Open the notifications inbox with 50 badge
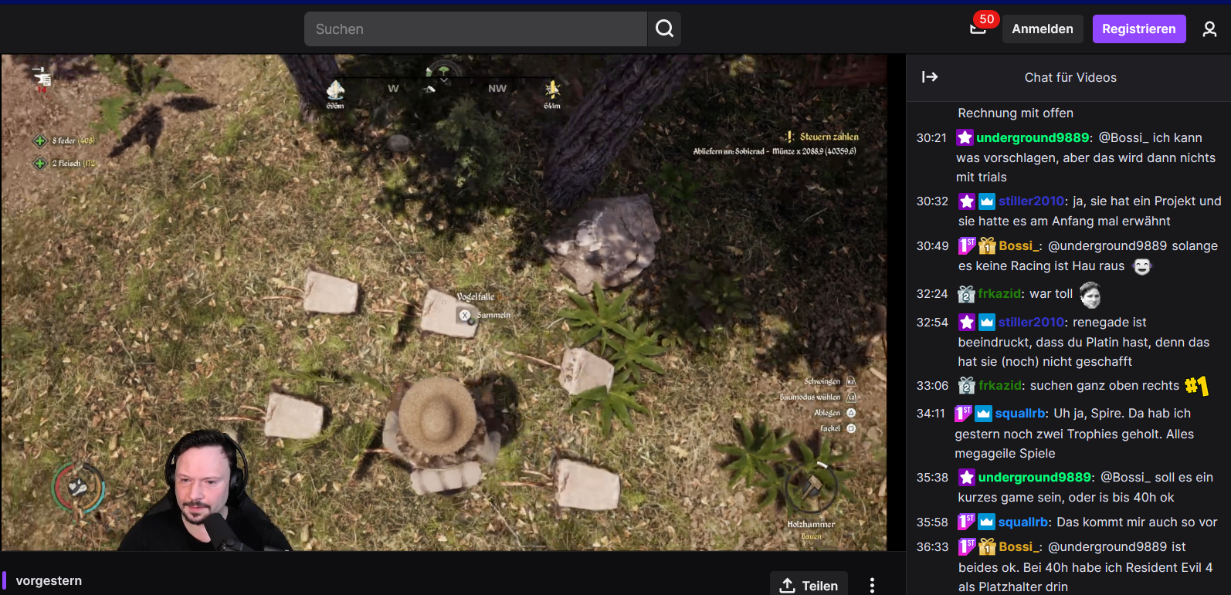1231x595 pixels. [978, 29]
